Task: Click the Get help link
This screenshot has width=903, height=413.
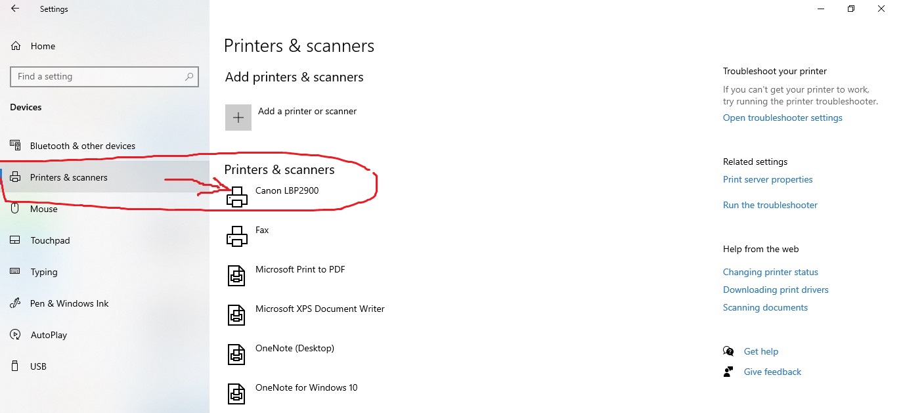Action: click(760, 351)
